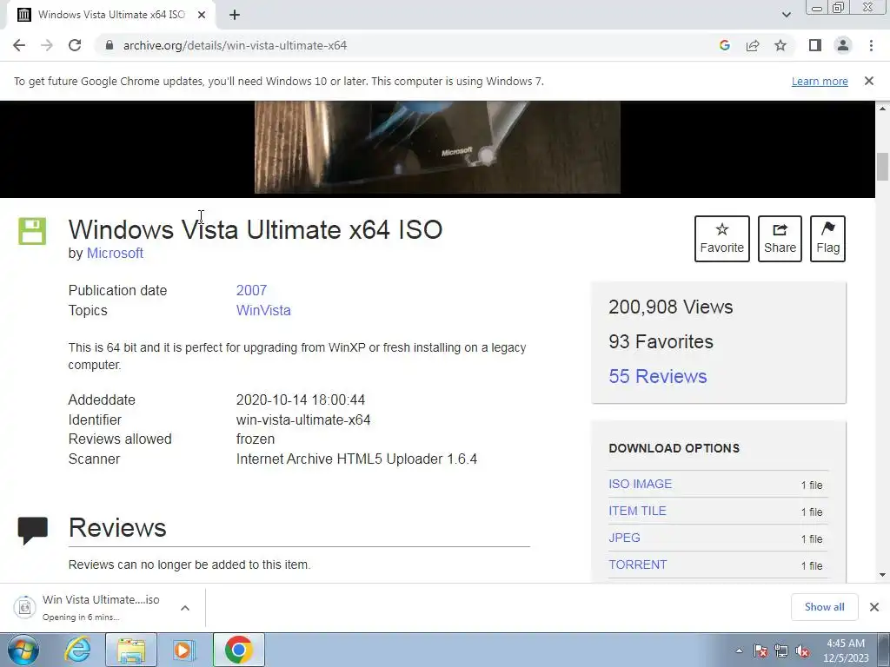Click the Favorite star button
This screenshot has height=667, width=890.
point(722,239)
